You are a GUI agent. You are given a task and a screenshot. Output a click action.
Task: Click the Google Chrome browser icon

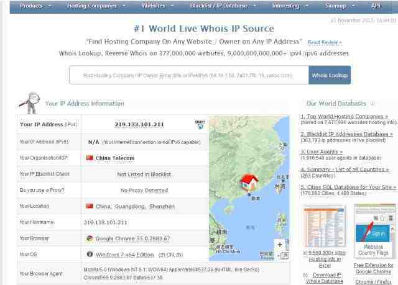coord(90,238)
